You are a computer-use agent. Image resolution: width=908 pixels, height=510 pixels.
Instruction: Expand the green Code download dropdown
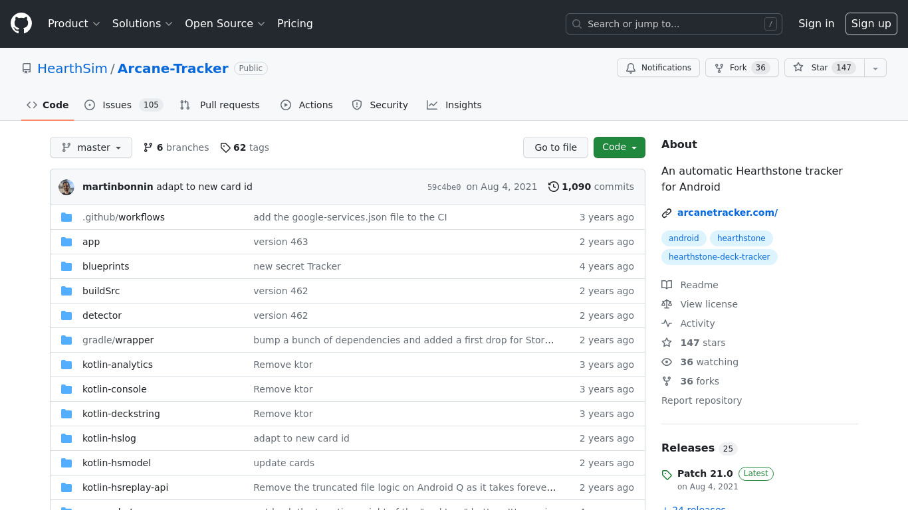(620, 147)
